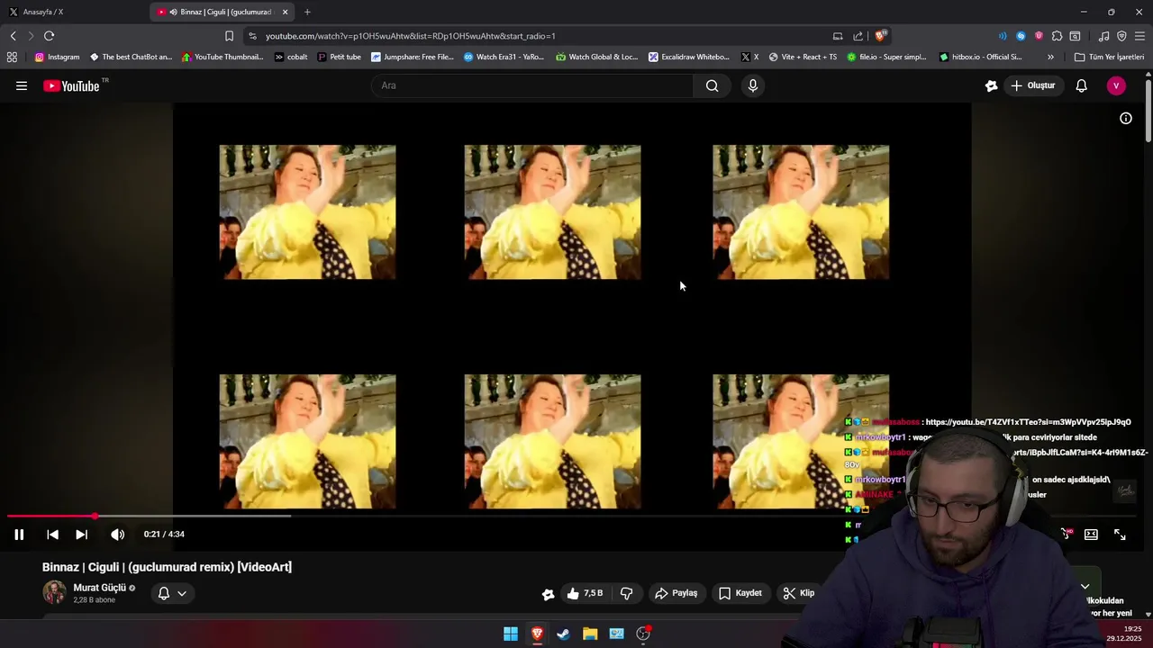This screenshot has width=1153, height=648.
Task: Open the 'Petit tube' bookmark
Action: (x=339, y=57)
